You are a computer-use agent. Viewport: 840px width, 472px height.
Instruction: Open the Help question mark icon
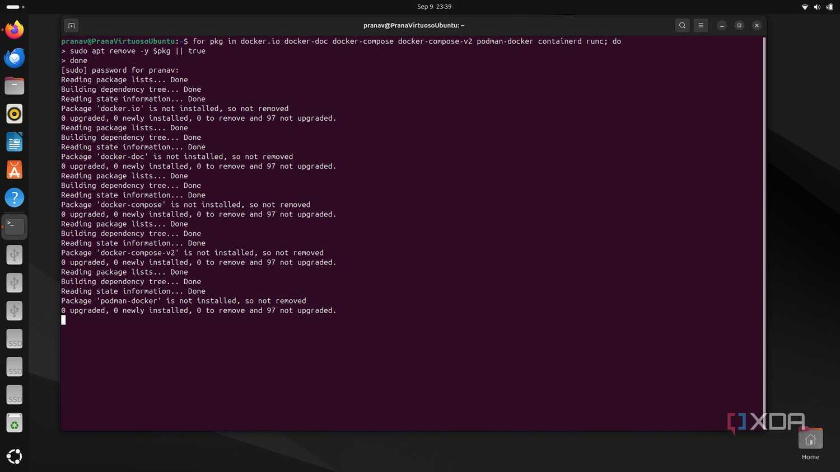(x=15, y=198)
